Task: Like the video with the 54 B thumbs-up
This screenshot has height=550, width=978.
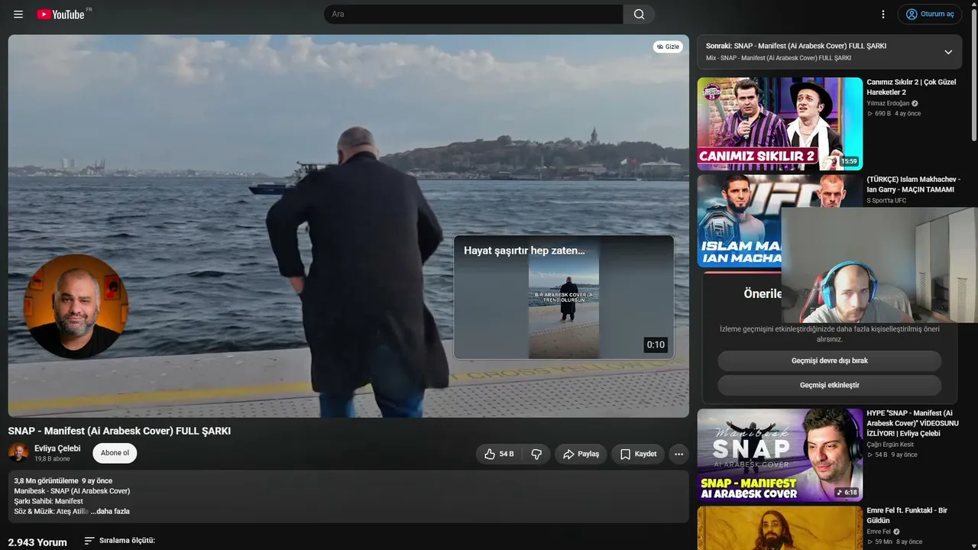Action: click(498, 454)
